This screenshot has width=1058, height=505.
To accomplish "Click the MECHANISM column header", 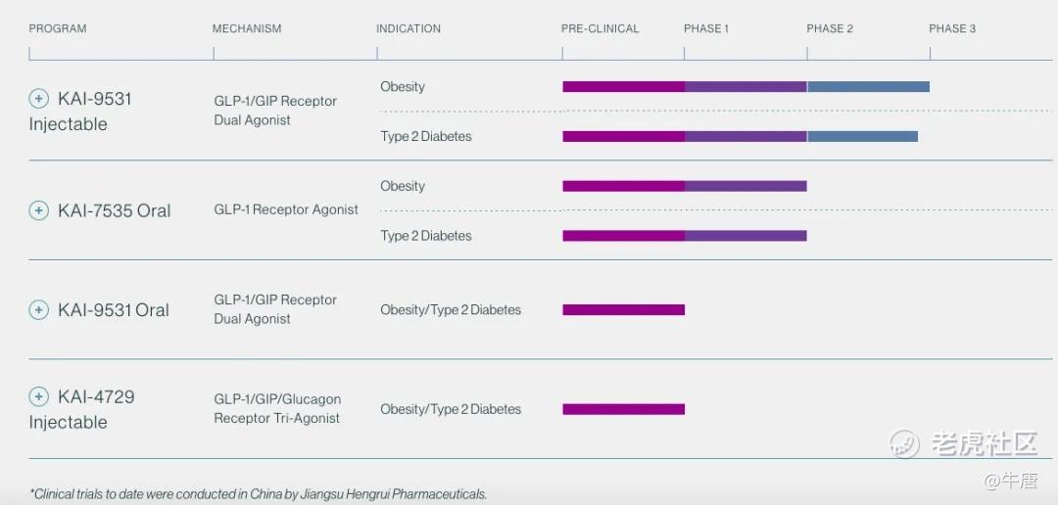I will click(247, 28).
